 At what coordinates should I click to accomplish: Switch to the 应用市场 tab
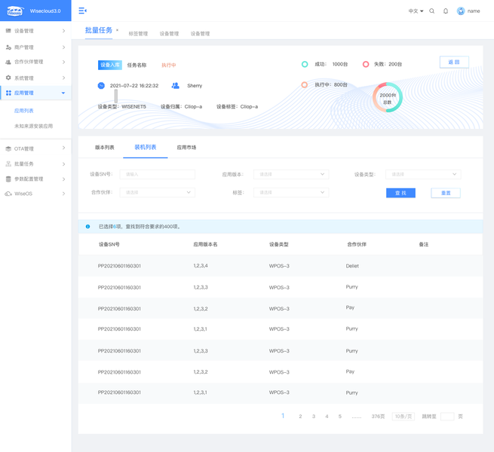(186, 148)
